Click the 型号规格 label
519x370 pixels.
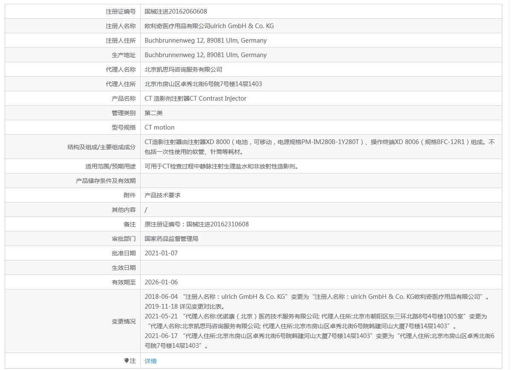(124, 127)
